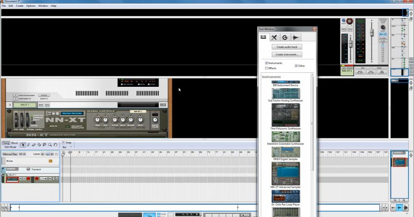
Task: Open the Create menu
Action: pyautogui.click(x=20, y=6)
